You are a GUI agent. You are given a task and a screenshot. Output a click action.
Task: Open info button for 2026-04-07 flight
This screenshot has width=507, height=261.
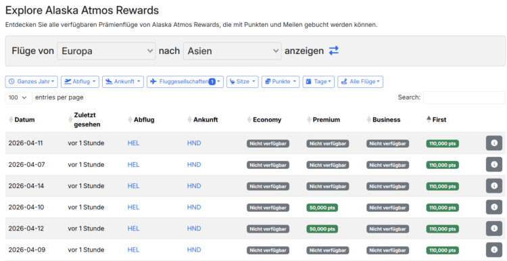[x=494, y=164]
